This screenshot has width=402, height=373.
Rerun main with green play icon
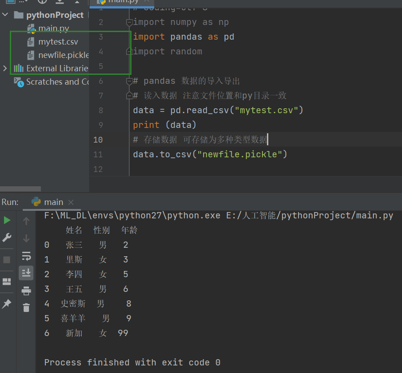pyautogui.click(x=7, y=220)
